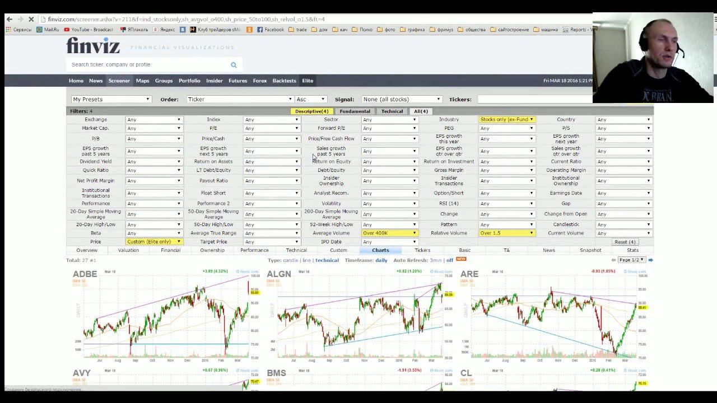Stop page loading with the X icon
Image resolution: width=717 pixels, height=403 pixels.
pos(31,19)
